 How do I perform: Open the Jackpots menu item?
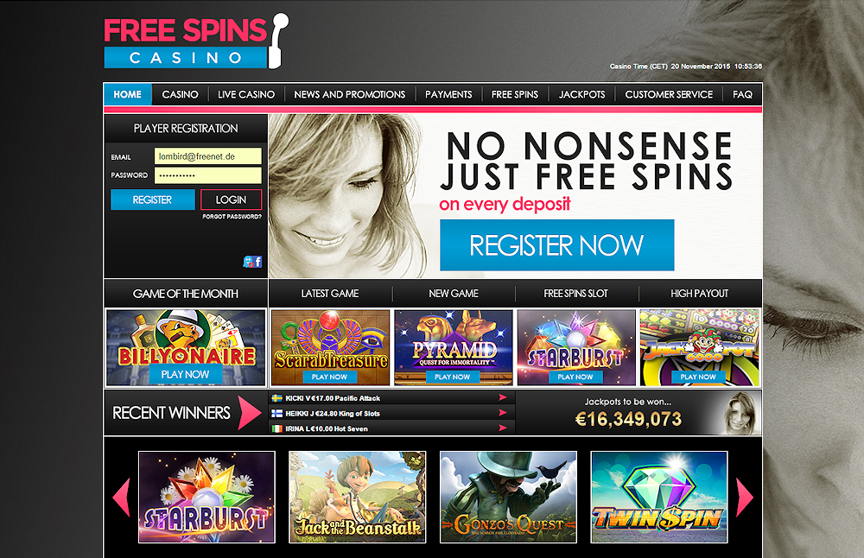click(581, 94)
